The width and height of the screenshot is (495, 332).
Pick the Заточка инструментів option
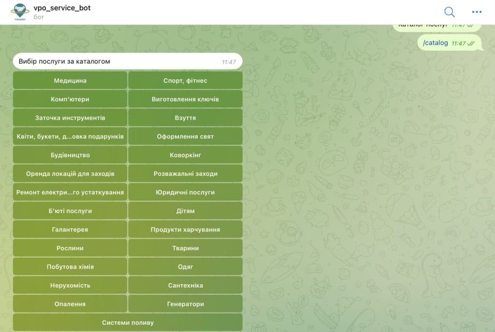coord(70,118)
